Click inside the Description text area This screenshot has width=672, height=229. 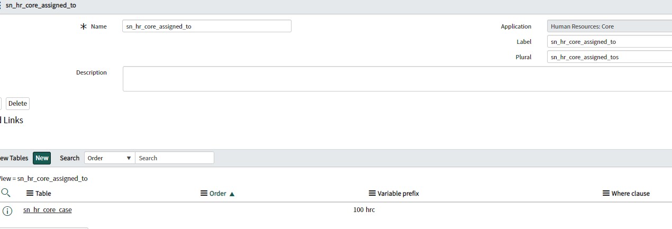(x=397, y=79)
